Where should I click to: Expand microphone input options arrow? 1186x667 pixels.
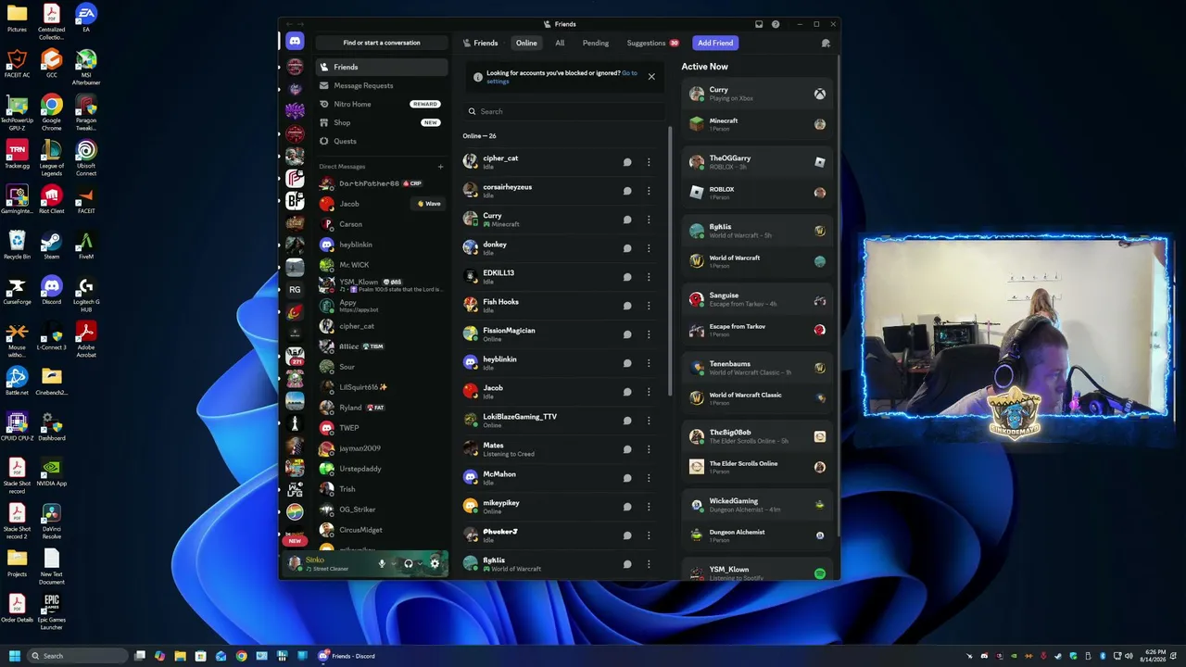click(393, 563)
